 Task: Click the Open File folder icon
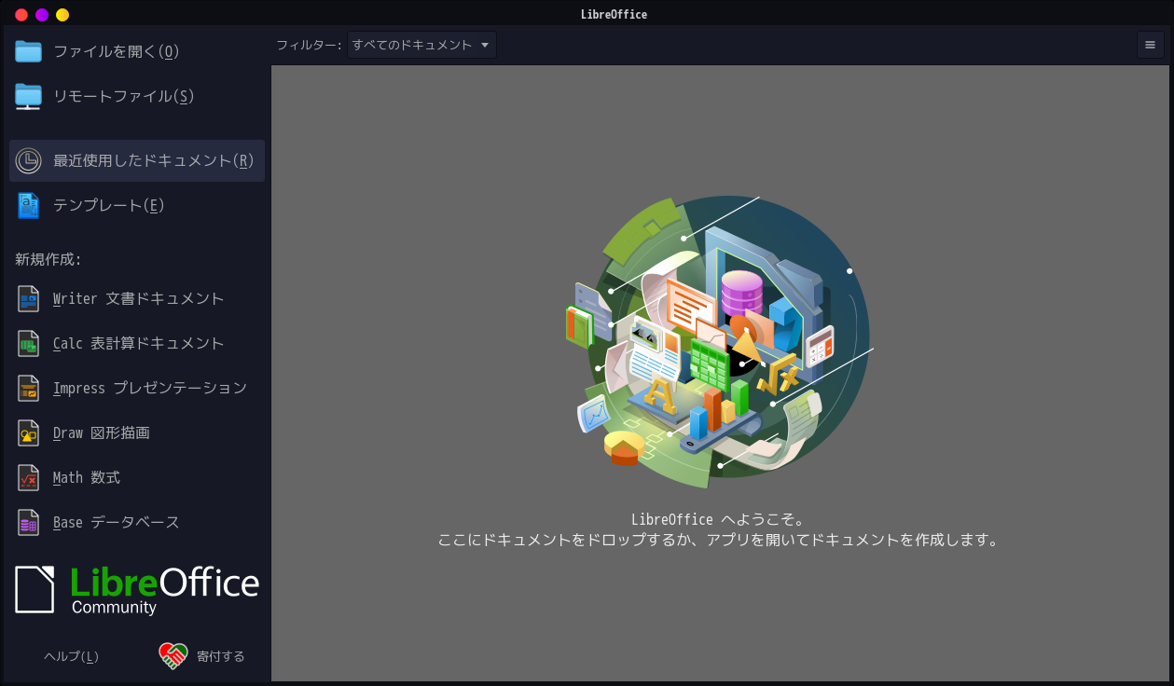coord(28,51)
